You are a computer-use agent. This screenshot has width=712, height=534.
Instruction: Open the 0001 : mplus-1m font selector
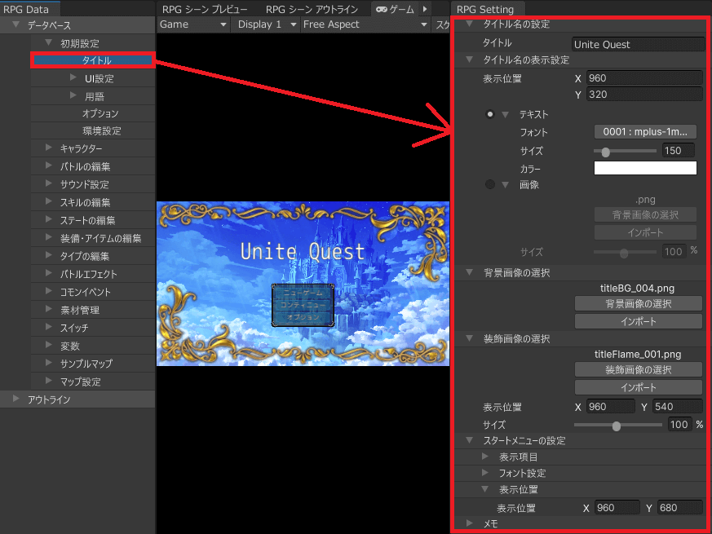[644, 132]
